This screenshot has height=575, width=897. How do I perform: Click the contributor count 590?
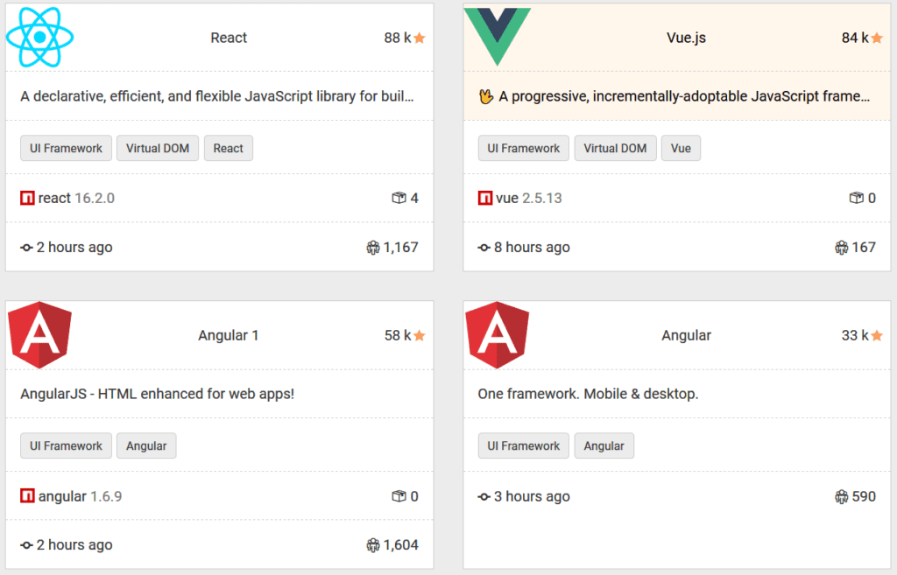pyautogui.click(x=864, y=497)
